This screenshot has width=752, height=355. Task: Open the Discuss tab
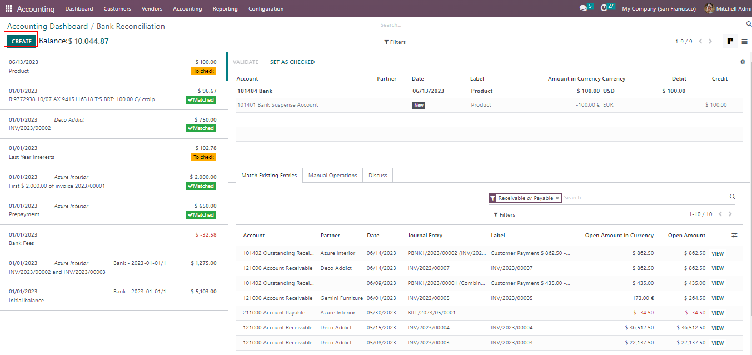[x=377, y=176]
